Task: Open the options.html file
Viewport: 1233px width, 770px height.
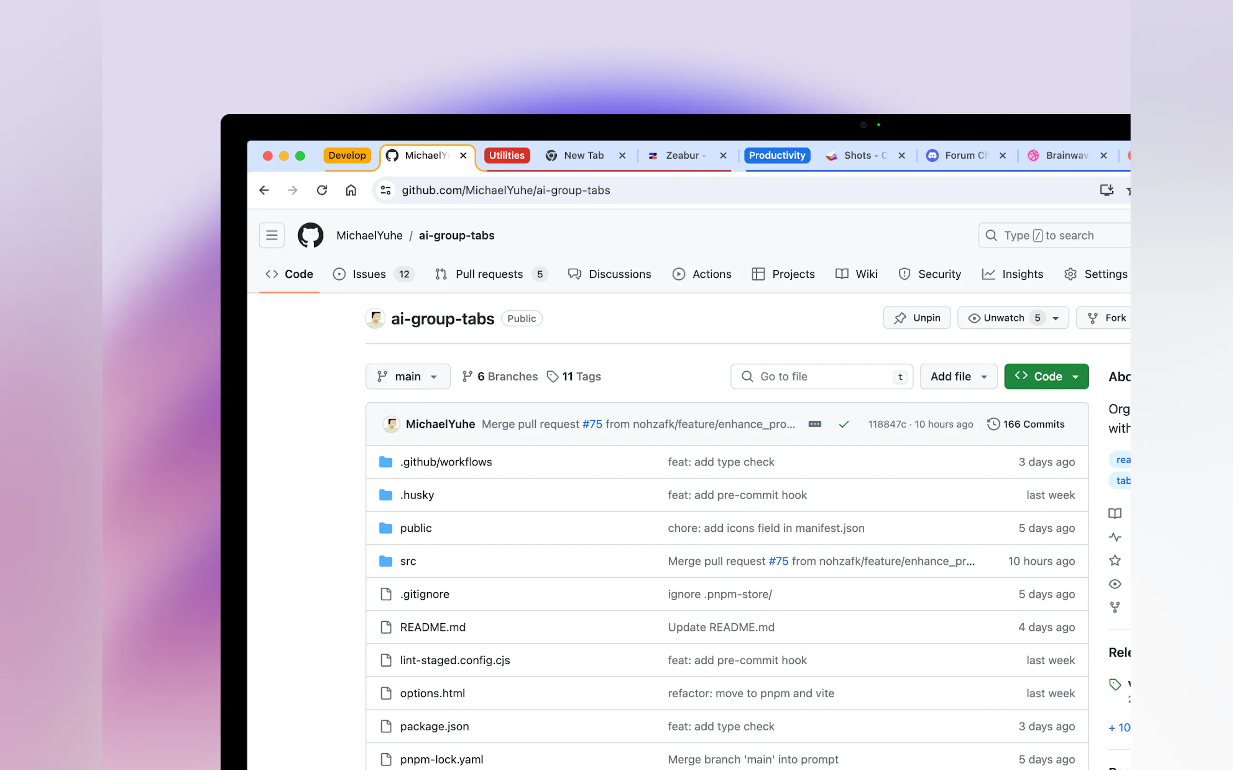Action: (432, 693)
